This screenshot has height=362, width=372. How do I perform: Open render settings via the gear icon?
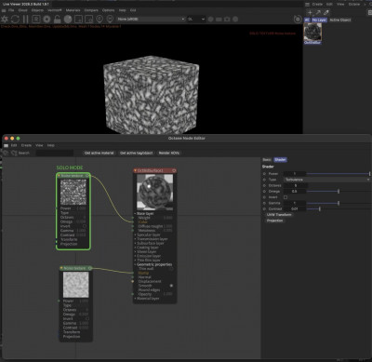click(x=46, y=20)
